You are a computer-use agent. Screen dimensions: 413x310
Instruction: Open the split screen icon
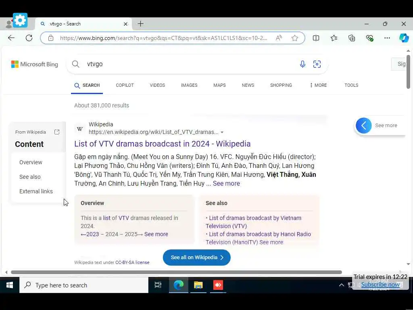tap(316, 38)
